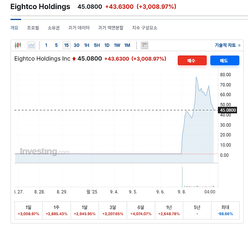Open the chart news/table layout icon
The width and height of the screenshot is (248, 226).
click(x=144, y=45)
